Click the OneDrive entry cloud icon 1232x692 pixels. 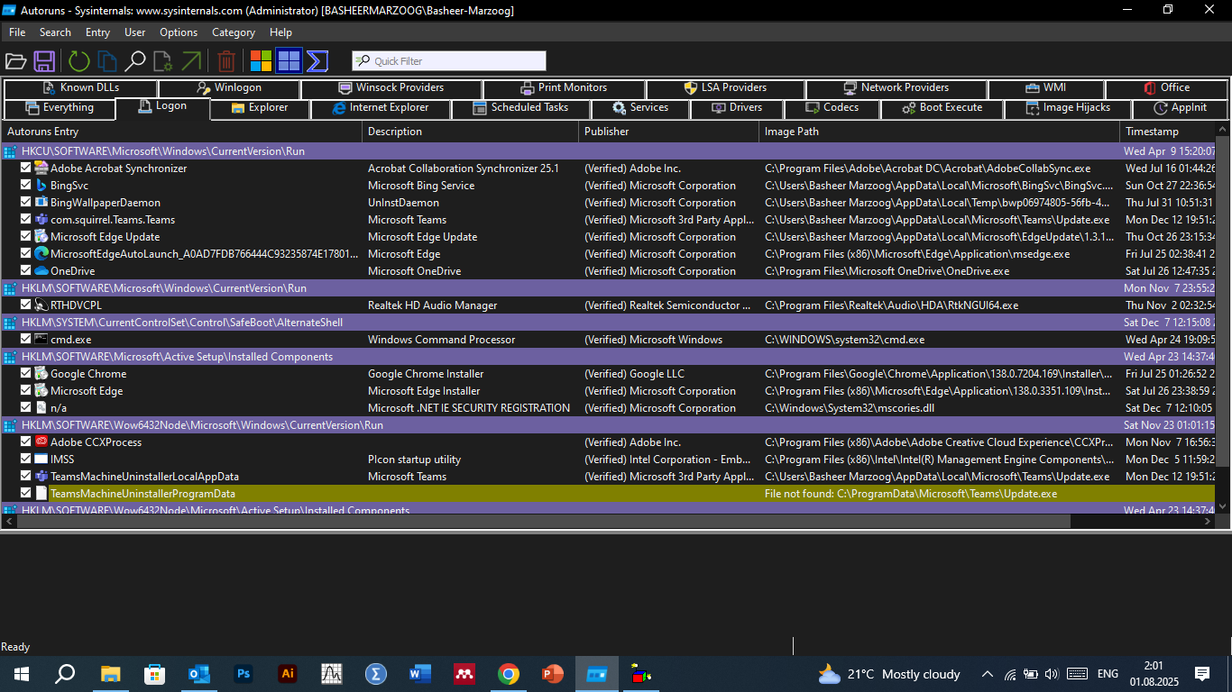(41, 271)
